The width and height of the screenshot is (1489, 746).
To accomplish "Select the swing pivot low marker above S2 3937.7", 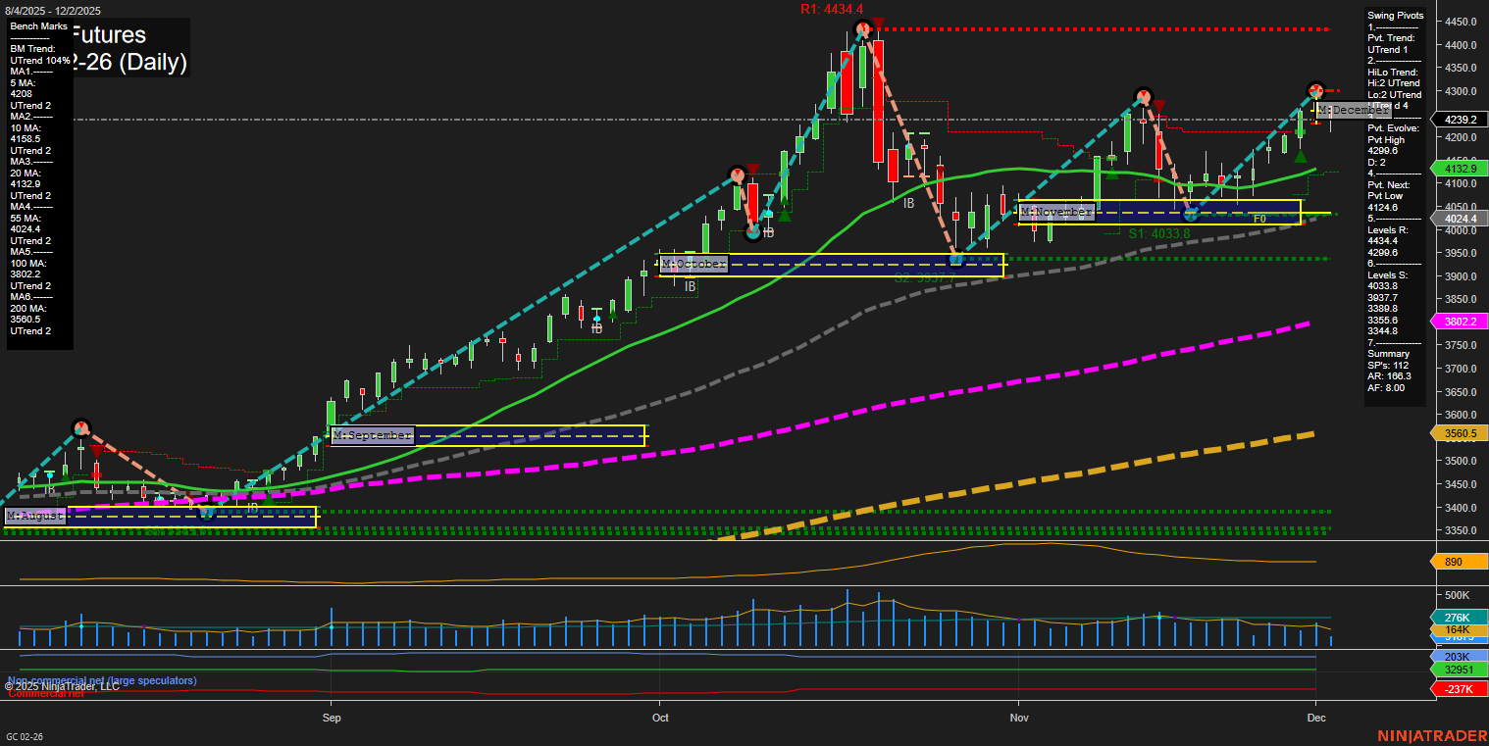I will point(955,260).
